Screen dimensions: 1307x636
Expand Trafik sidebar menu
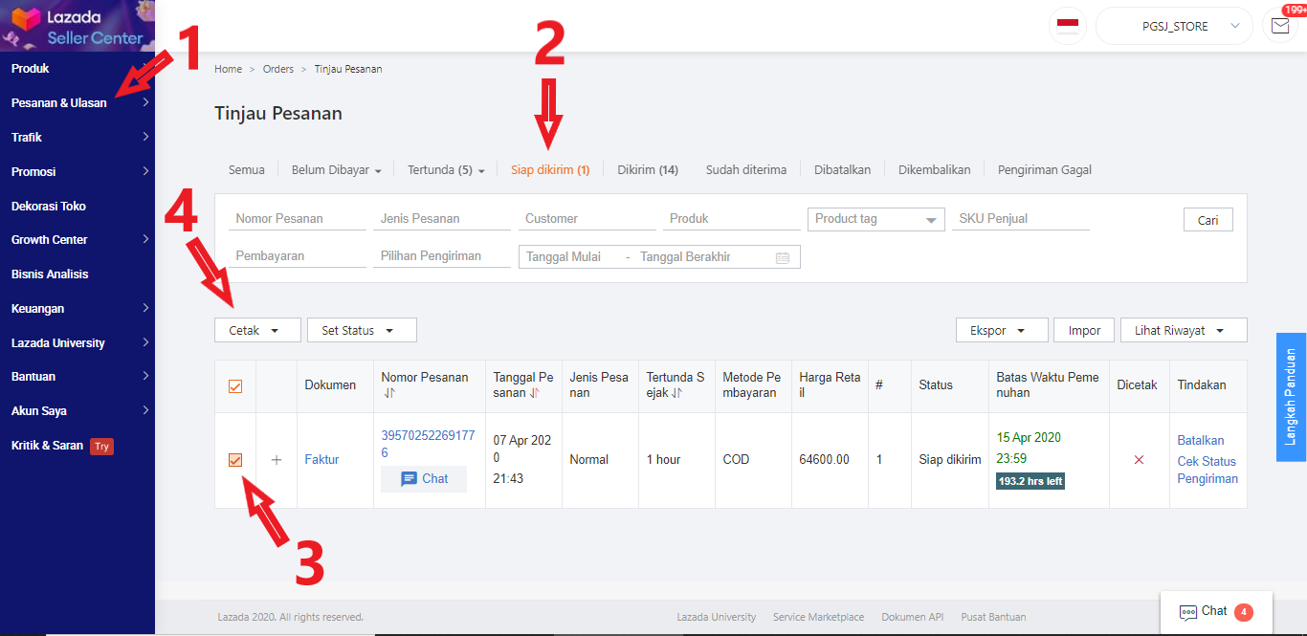tap(78, 137)
